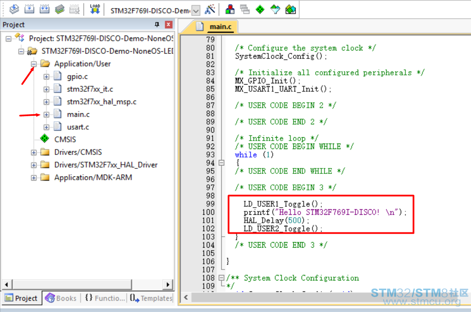The image size is (471, 312).
Task: Collapse the Project root node
Action: point(8,38)
